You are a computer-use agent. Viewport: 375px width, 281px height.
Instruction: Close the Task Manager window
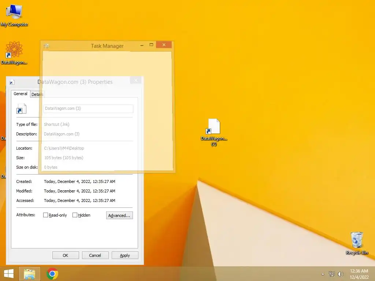[x=164, y=45]
